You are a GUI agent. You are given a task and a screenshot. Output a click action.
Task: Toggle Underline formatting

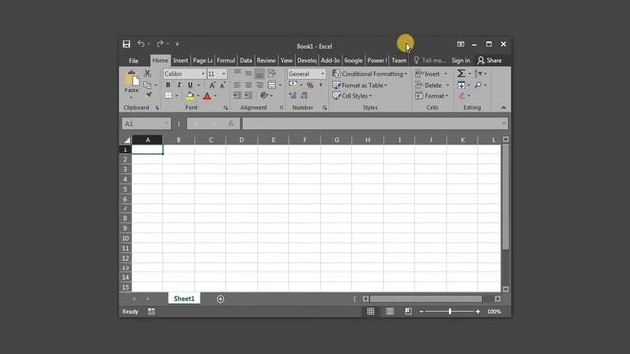tap(190, 85)
